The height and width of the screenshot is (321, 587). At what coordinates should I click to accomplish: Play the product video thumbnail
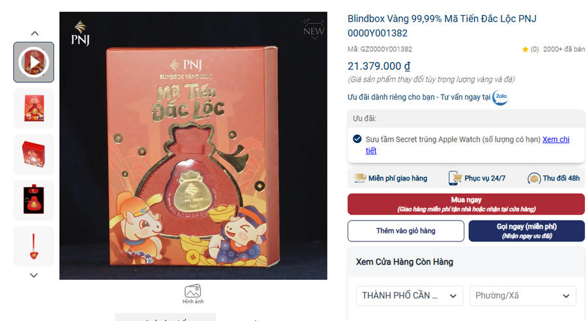tap(34, 62)
